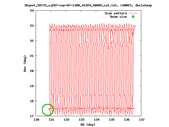
Task: Click the green beam size legend marker
Action: (x=133, y=17)
